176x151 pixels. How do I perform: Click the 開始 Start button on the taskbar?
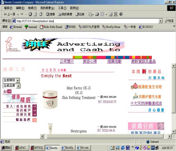(6, 148)
